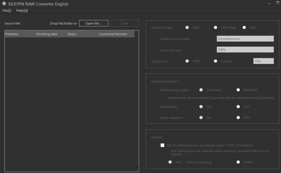This screenshot has width=281, height=173.
Task: Turn Noise reduction OFF
Action: 238,118
